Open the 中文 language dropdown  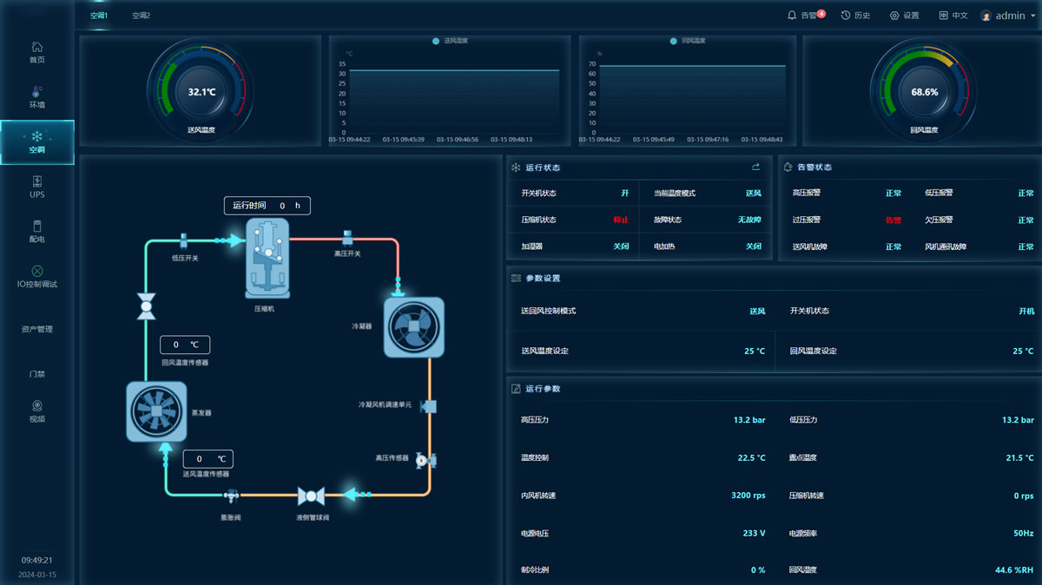tap(953, 16)
